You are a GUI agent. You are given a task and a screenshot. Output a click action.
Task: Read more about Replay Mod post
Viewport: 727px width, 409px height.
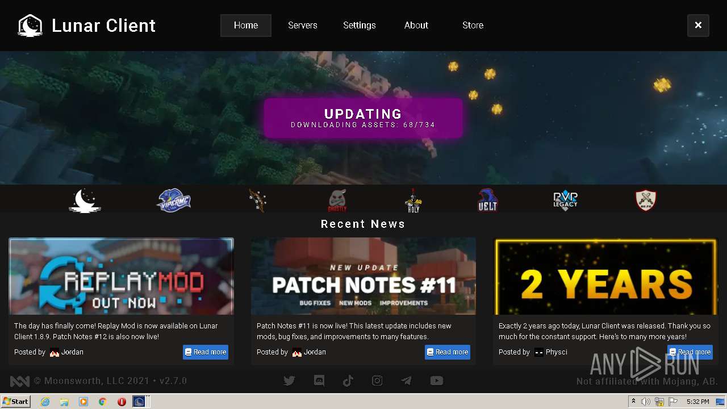tap(206, 352)
